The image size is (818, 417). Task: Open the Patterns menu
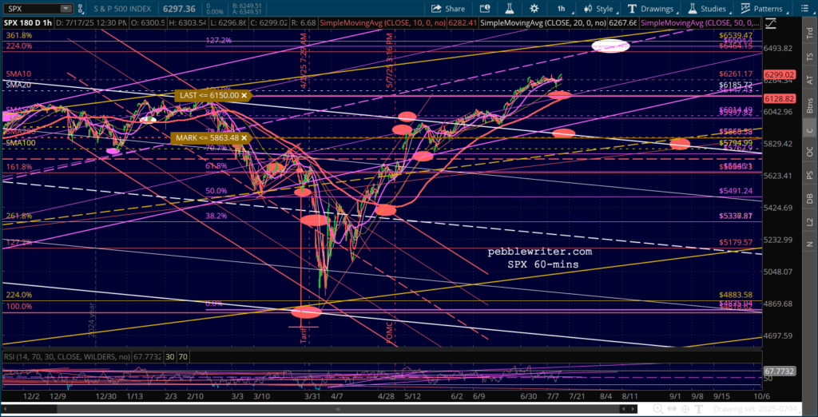pos(763,8)
